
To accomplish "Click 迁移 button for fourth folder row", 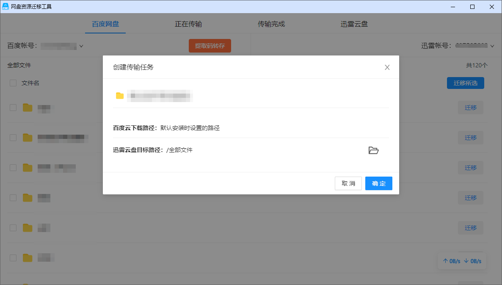I will click(x=471, y=198).
